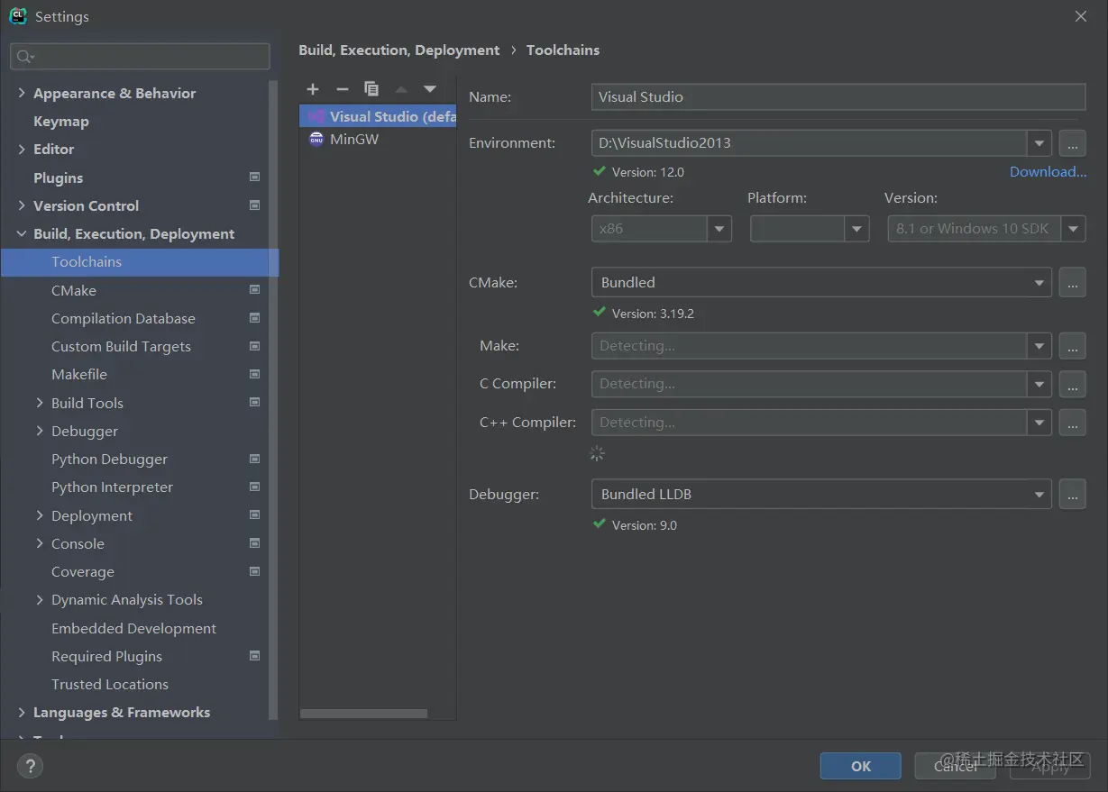This screenshot has width=1108, height=792.
Task: Click the Custom Build Targets project icon
Action: click(x=254, y=346)
